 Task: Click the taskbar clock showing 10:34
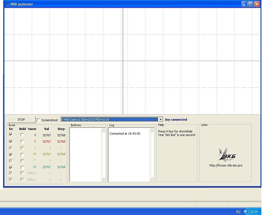point(254,212)
